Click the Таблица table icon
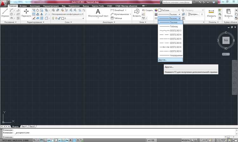The image size is (238, 142). coord(112,18)
